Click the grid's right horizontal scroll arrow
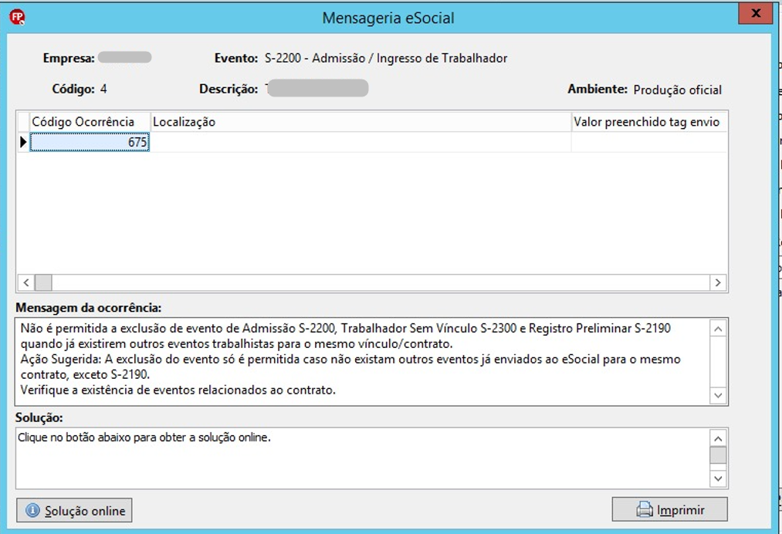This screenshot has height=534, width=782. (x=718, y=282)
